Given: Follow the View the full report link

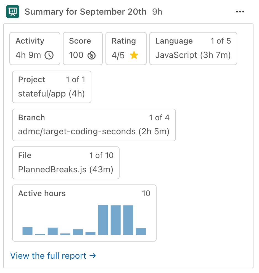Looking at the screenshot, I should pyautogui.click(x=53, y=256).
